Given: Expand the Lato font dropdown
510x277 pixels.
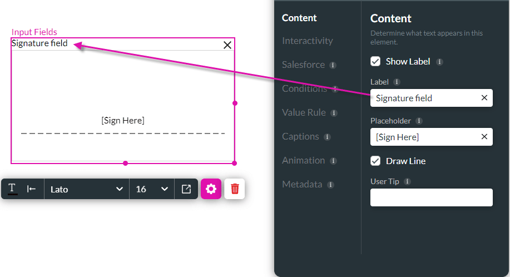Looking at the screenshot, I should [87, 189].
